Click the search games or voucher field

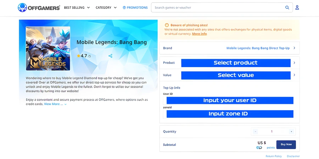pyautogui.click(x=218, y=7)
